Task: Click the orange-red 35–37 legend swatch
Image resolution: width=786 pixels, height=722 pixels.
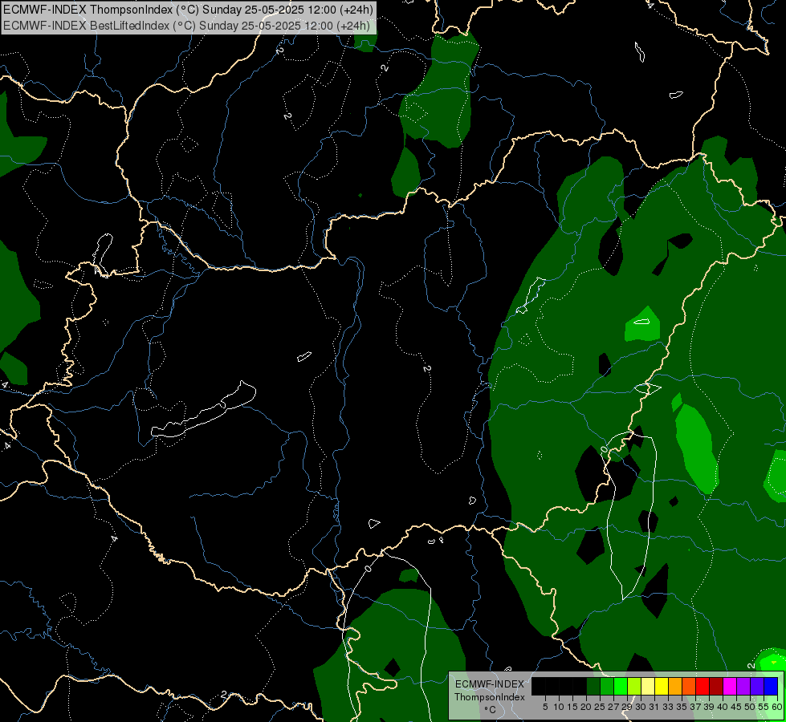Action: pyautogui.click(x=689, y=686)
